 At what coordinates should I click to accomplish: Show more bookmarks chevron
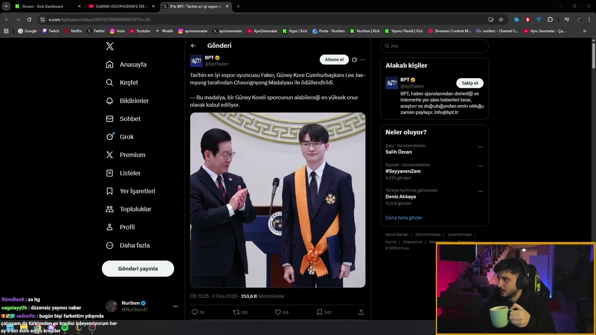click(x=585, y=31)
